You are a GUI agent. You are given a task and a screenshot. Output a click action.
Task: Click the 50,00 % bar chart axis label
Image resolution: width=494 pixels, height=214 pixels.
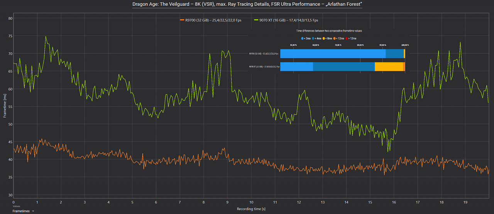pos(293,45)
